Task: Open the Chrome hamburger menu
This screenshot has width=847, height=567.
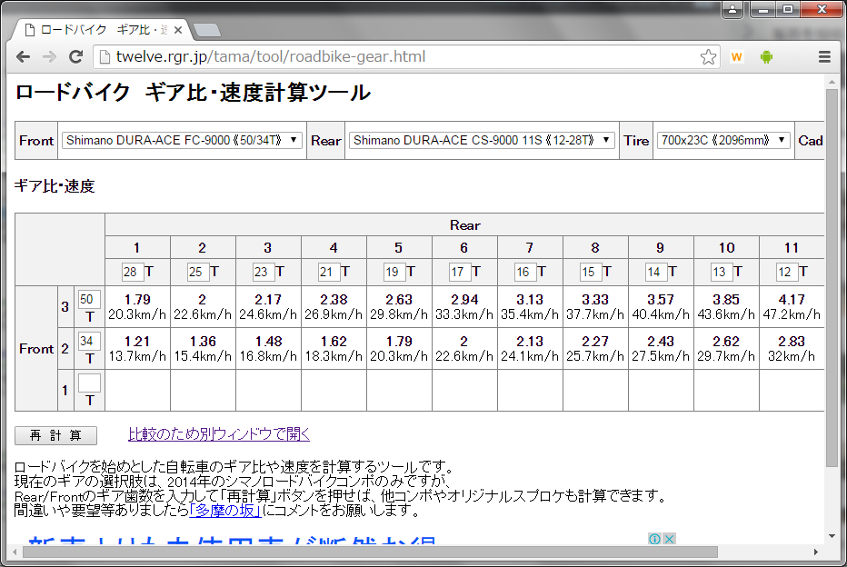Action: (x=824, y=56)
